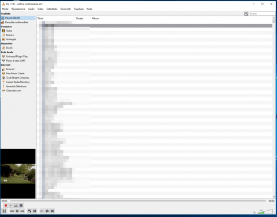277x217 pixels.
Task: Open the Strumenti menu
Action: click(x=66, y=9)
